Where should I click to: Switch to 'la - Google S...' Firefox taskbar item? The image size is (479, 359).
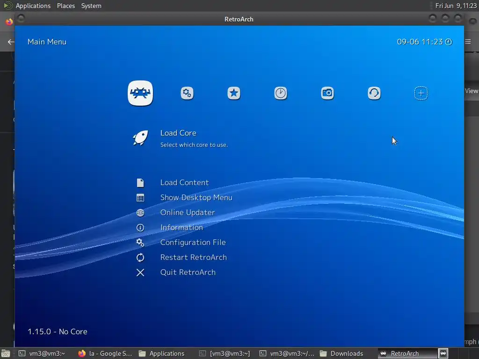tap(105, 353)
